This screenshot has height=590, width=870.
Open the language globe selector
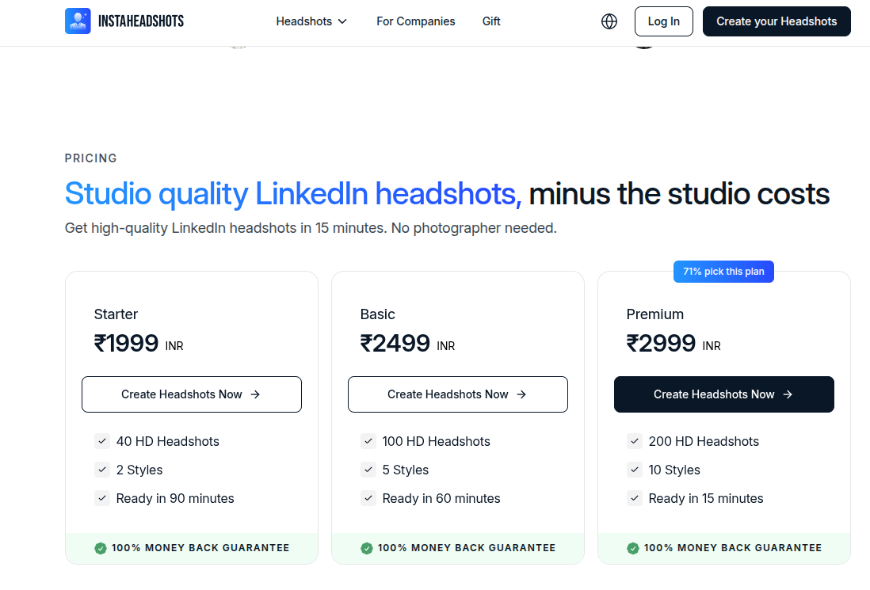click(609, 21)
